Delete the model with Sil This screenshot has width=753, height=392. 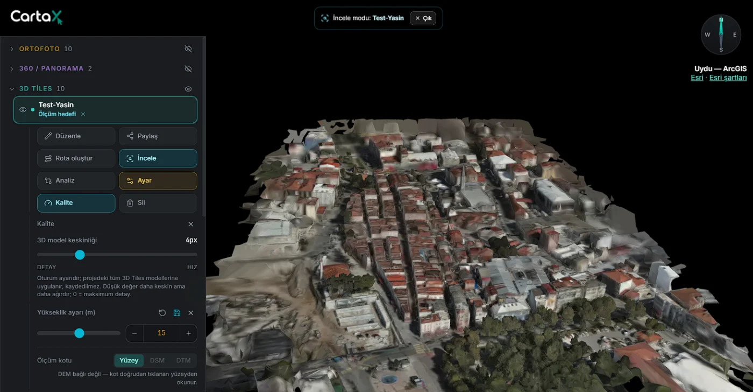(158, 203)
